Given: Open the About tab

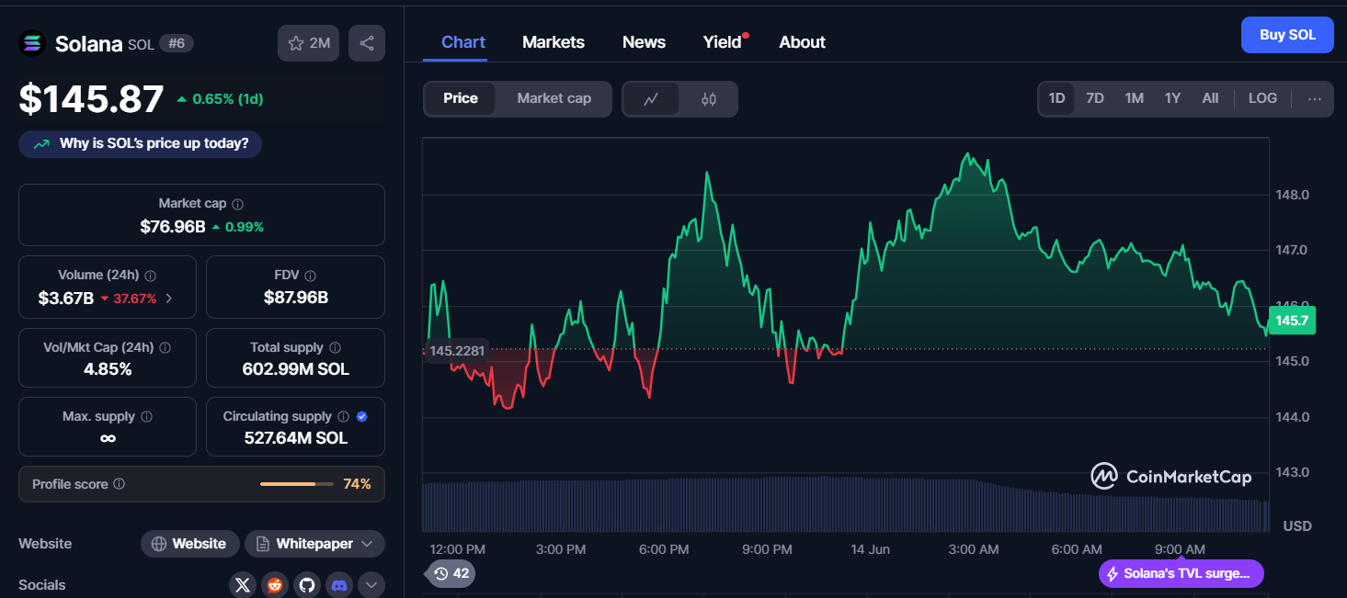Looking at the screenshot, I should point(802,42).
